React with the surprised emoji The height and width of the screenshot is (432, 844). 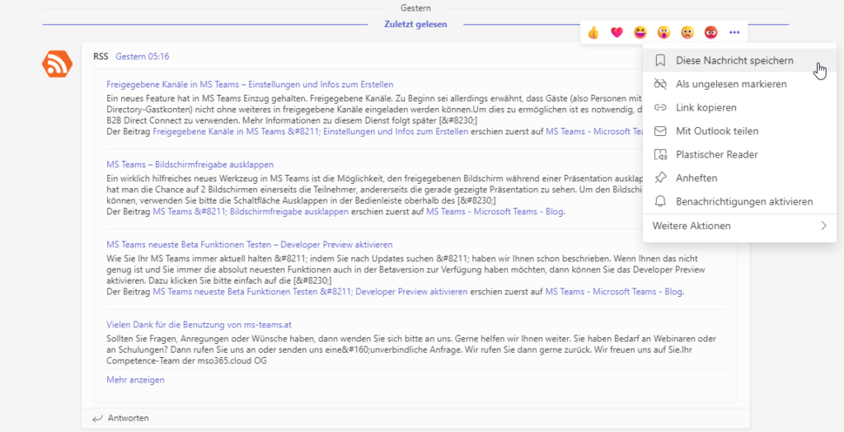point(663,33)
